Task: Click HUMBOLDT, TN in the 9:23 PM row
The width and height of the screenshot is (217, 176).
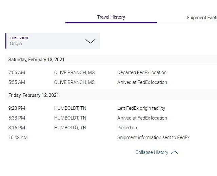Action: [70, 108]
